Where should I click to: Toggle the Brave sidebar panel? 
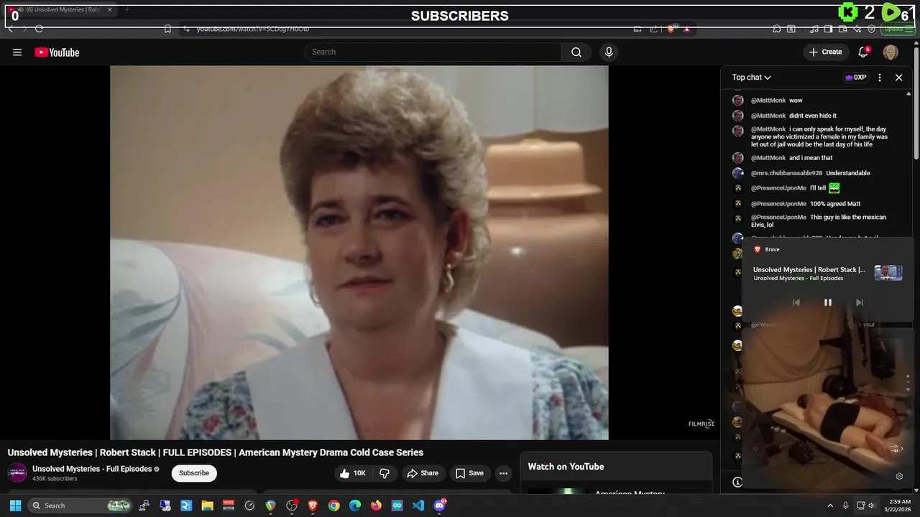tap(829, 29)
